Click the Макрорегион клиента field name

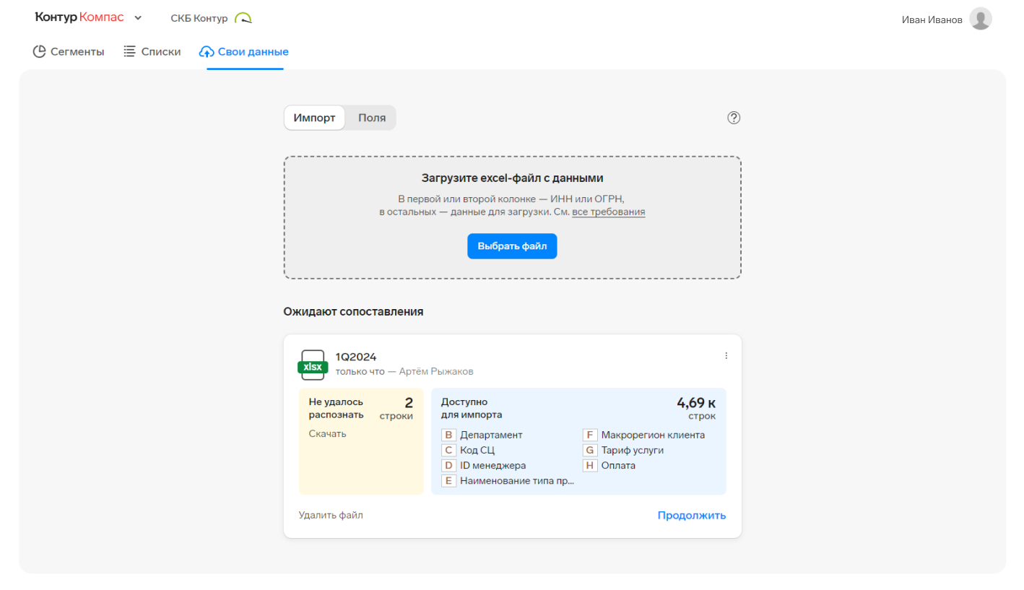coord(653,435)
